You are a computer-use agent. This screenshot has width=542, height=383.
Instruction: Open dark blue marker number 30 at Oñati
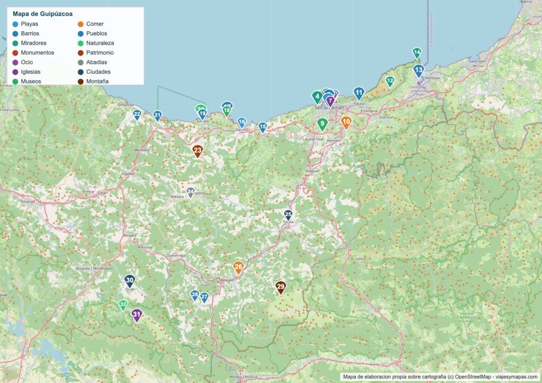click(x=130, y=281)
